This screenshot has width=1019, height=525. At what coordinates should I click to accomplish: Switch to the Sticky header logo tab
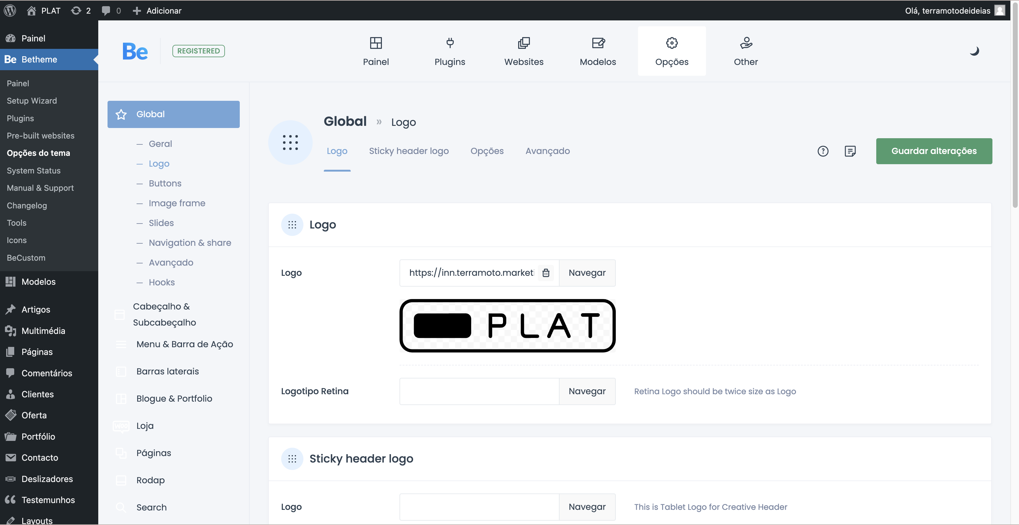(409, 150)
